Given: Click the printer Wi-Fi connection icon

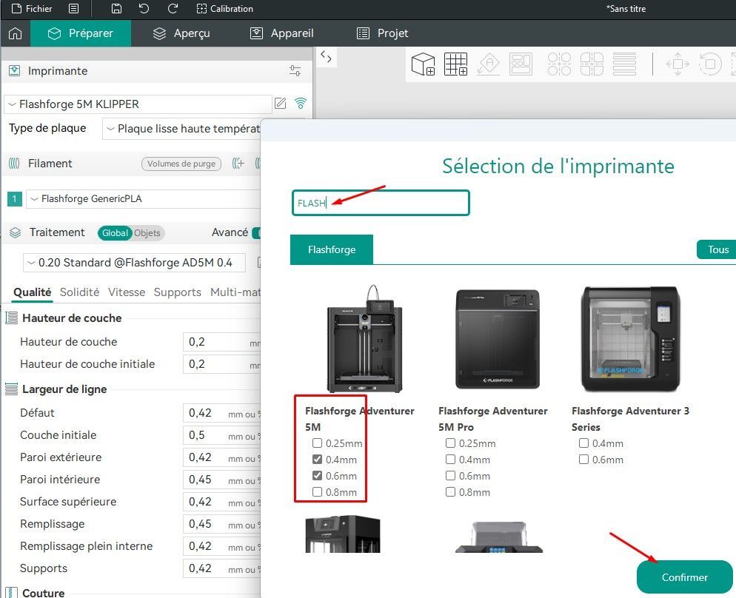Looking at the screenshot, I should (x=301, y=103).
